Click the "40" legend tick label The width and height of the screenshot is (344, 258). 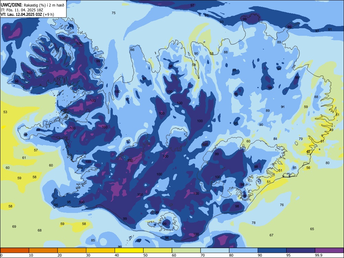click(x=117, y=255)
